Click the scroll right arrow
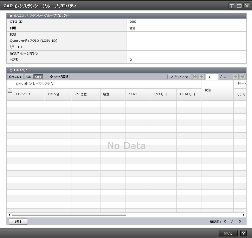 point(244,215)
